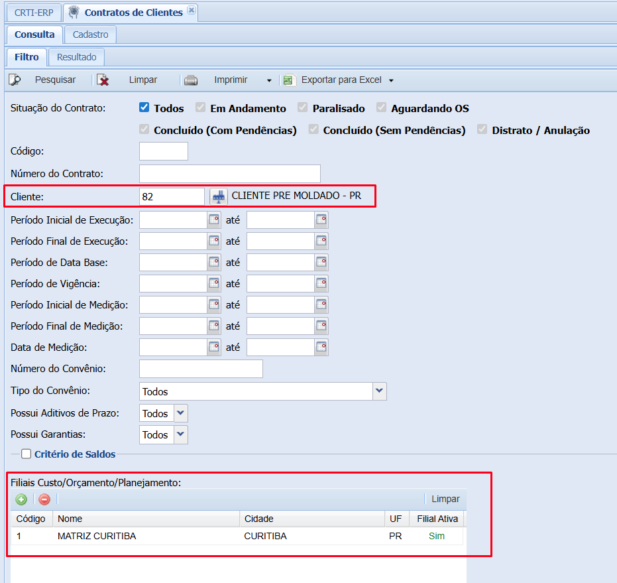Toggle the Paralisado checkbox
The width and height of the screenshot is (617, 583).
(x=303, y=107)
